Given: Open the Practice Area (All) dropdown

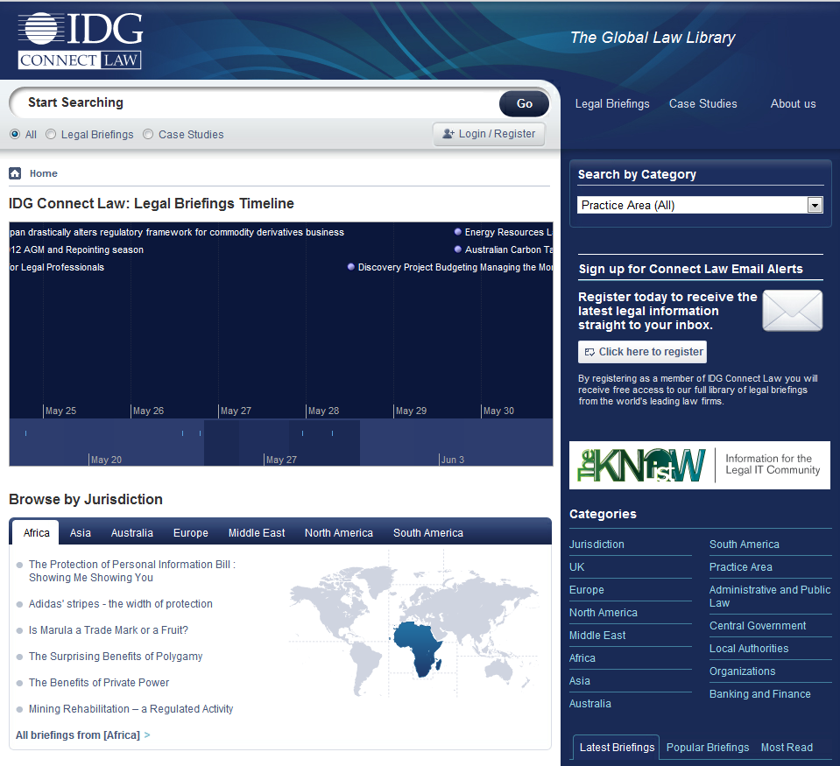Looking at the screenshot, I should click(700, 205).
